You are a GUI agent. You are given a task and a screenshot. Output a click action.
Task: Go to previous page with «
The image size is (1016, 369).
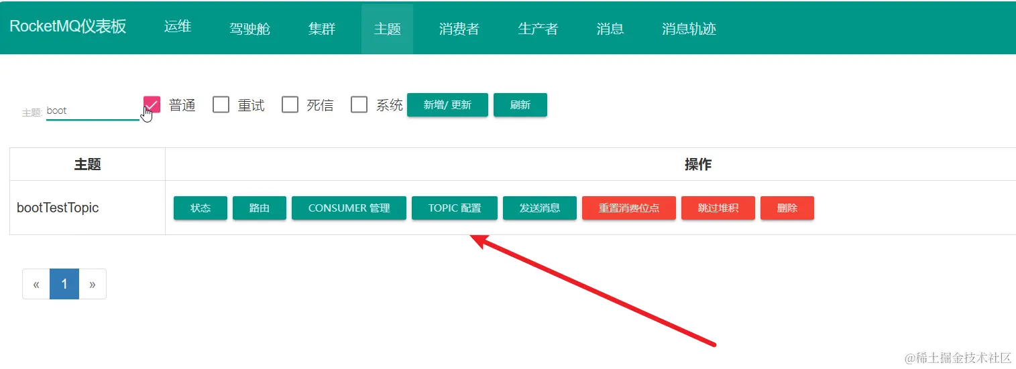[36, 284]
